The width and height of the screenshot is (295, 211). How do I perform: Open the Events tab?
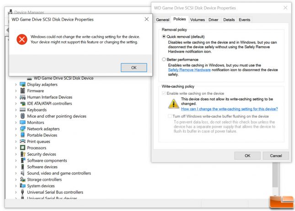[244, 20]
